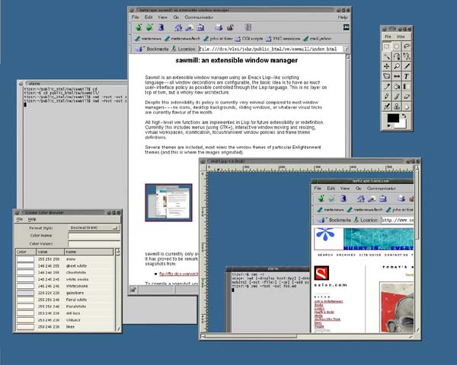
Task: Click the metanews bookmark in personal toolbar
Action: [148, 39]
